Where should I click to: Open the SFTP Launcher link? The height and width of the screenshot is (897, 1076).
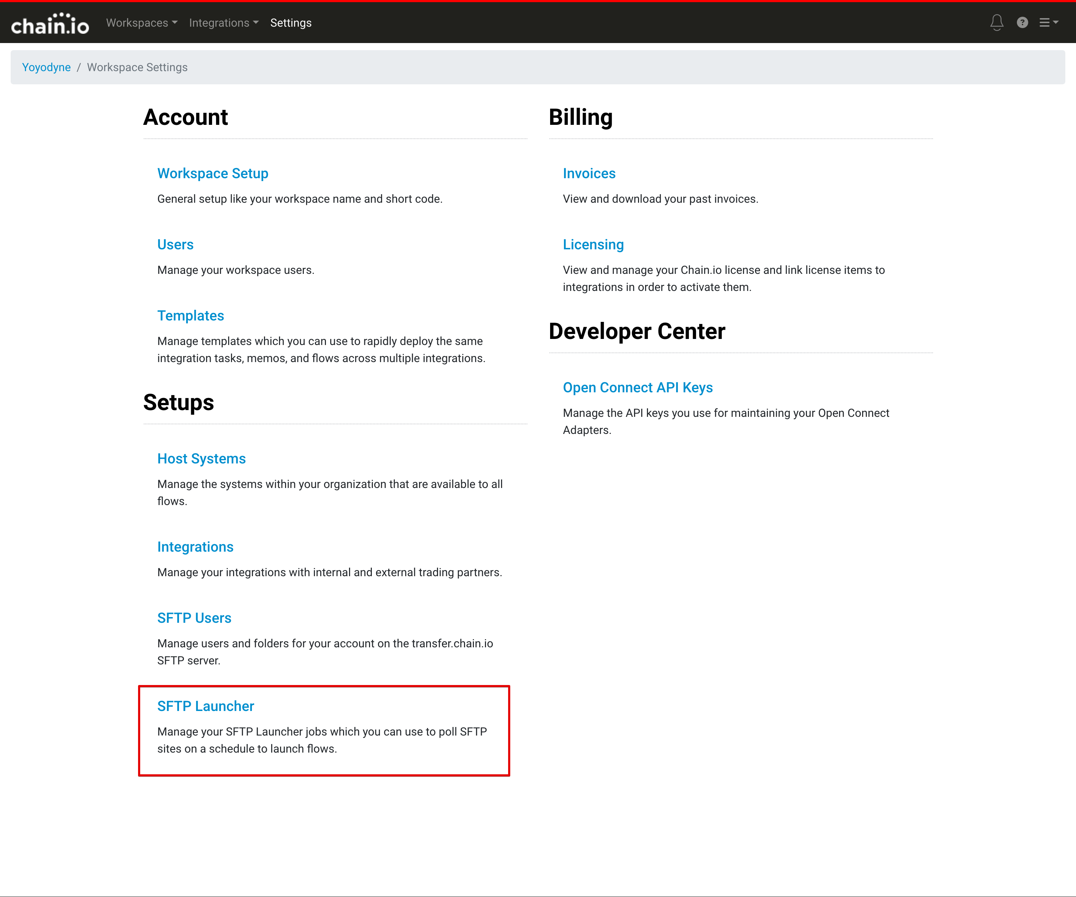pyautogui.click(x=205, y=706)
